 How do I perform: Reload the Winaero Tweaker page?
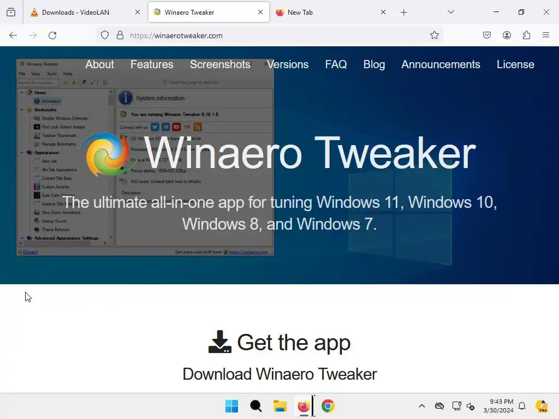pos(52,35)
